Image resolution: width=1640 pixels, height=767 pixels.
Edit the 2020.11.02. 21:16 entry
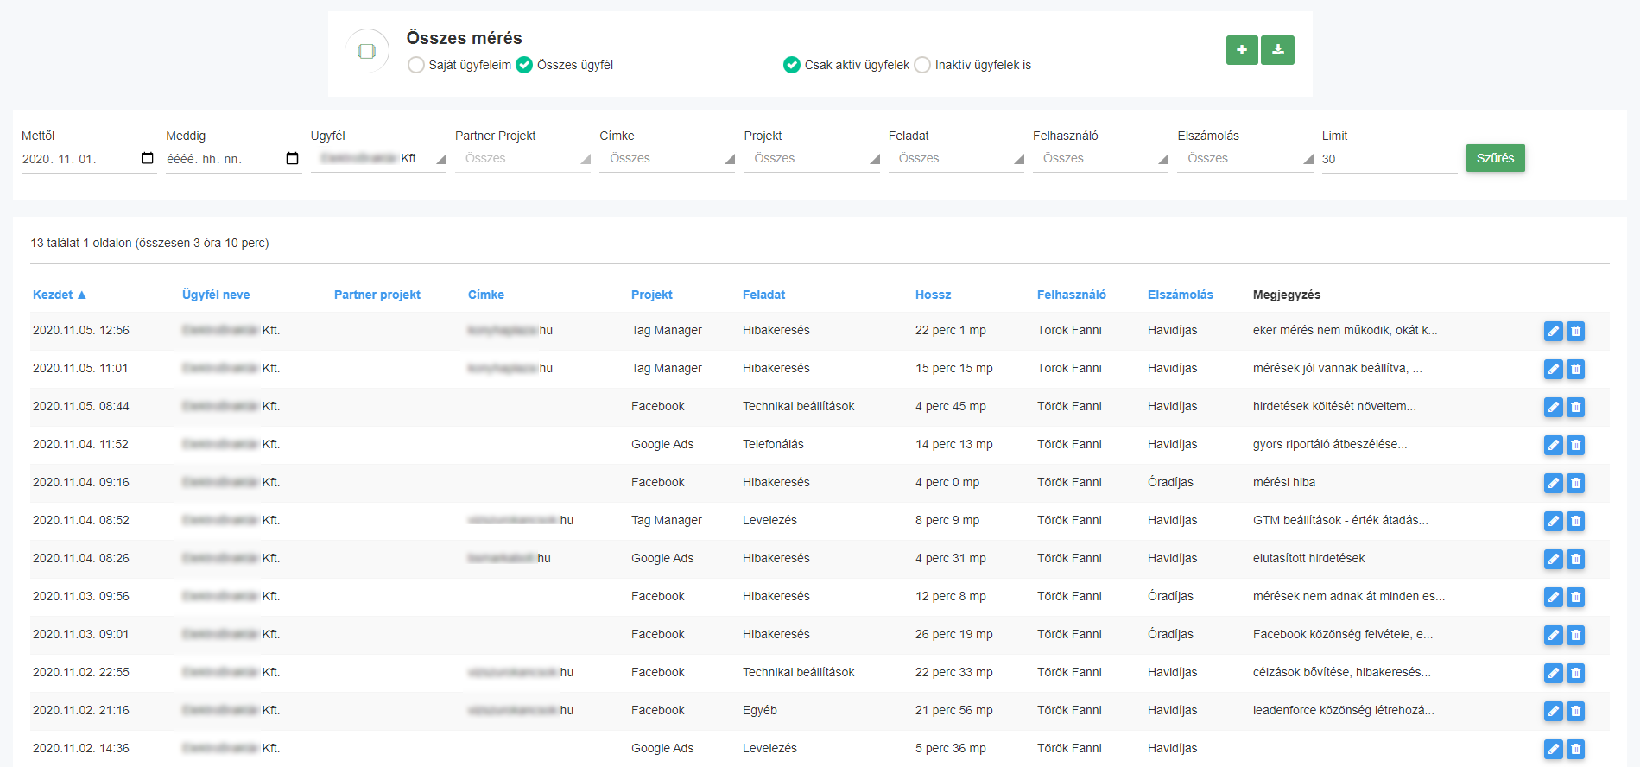coord(1553,711)
